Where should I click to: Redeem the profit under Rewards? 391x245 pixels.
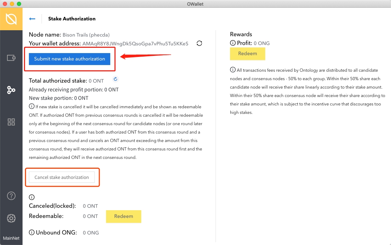pyautogui.click(x=247, y=54)
